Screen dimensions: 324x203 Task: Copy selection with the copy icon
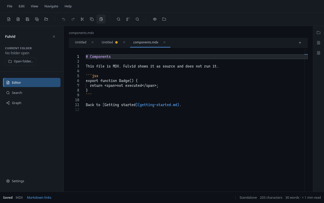click(92, 19)
